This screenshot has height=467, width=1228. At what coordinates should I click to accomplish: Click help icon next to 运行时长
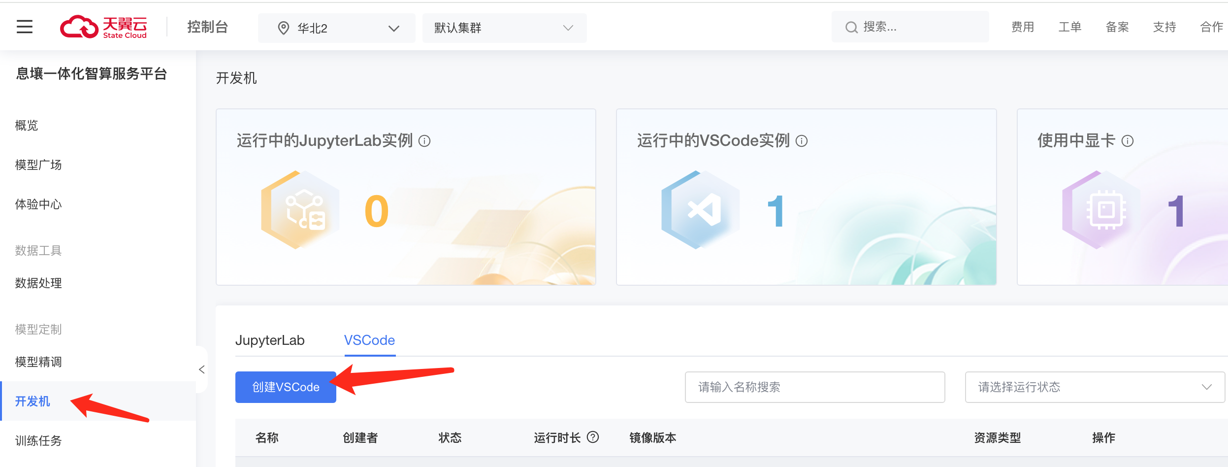tap(593, 437)
